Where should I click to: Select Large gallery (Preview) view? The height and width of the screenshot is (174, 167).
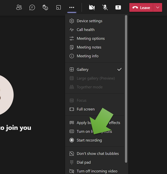95,78
